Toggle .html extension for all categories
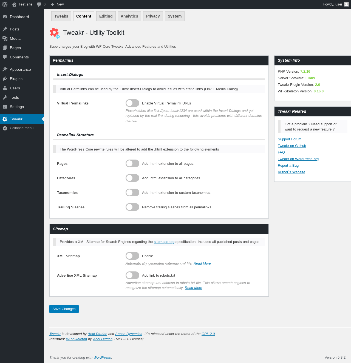Image resolution: width=351 pixels, height=363 pixels. (132, 178)
